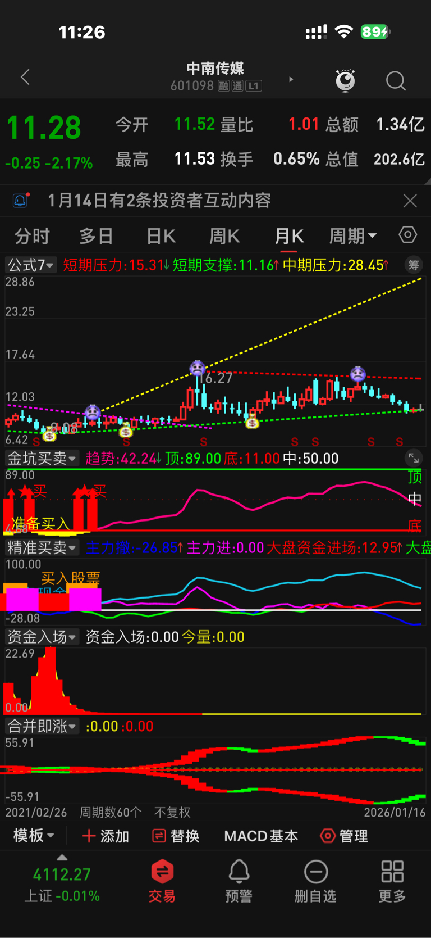Screen dimensions: 431x938
Task: Open the 更多 more grid
Action: point(392,880)
